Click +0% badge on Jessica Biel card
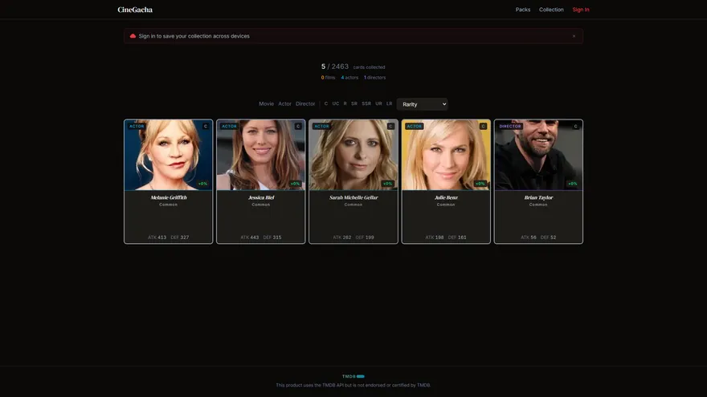 point(296,184)
